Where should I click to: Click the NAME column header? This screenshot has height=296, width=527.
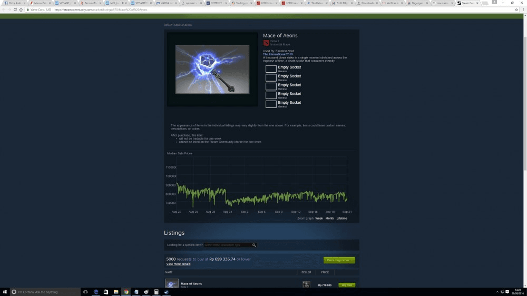(169, 272)
